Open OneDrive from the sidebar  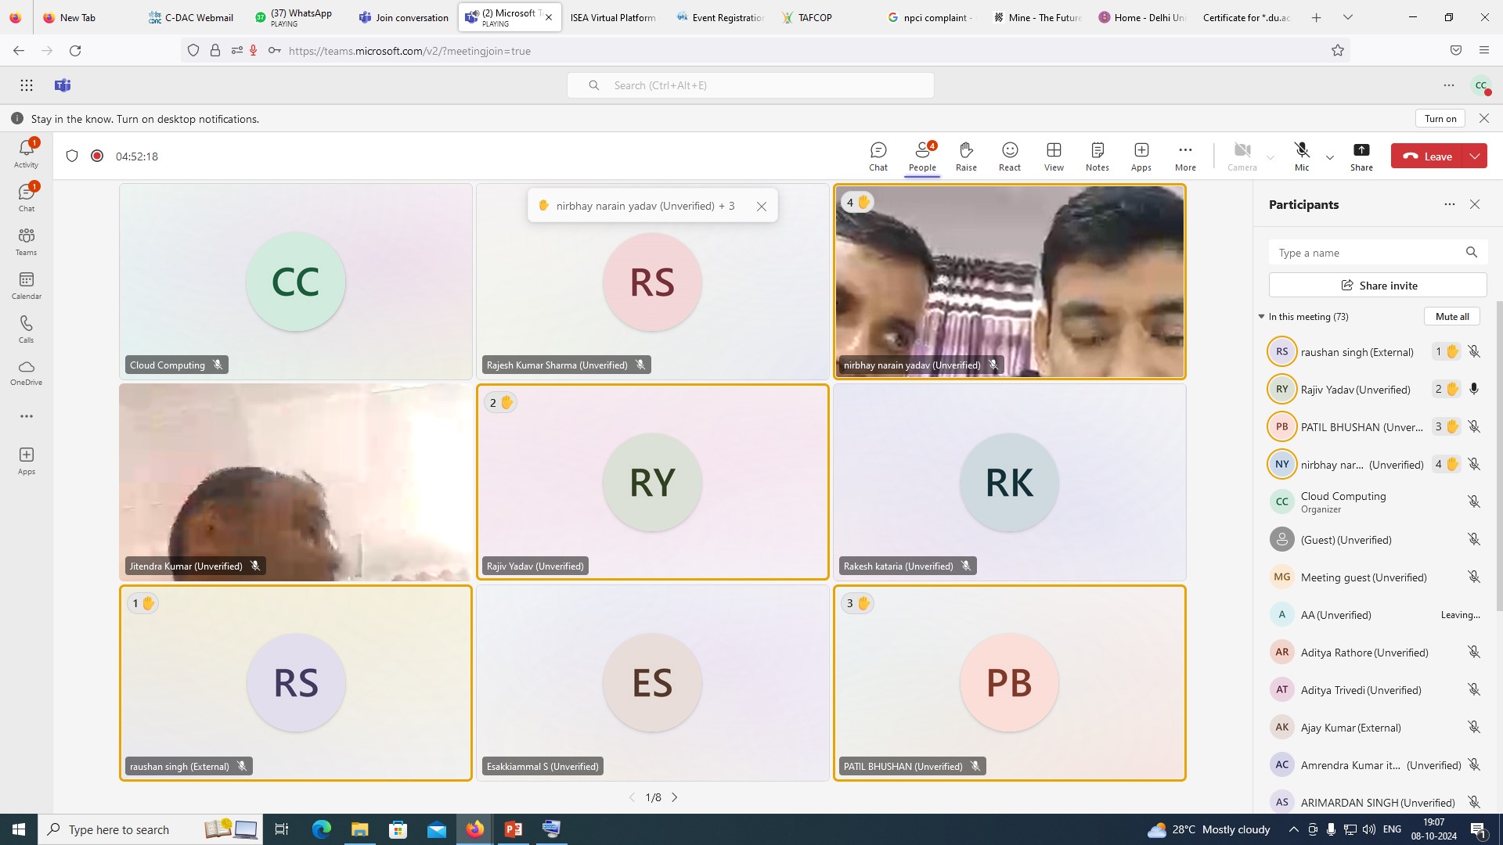point(27,372)
